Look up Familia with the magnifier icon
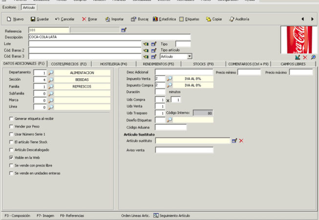Screen dimensions: 319x220 click(51, 87)
